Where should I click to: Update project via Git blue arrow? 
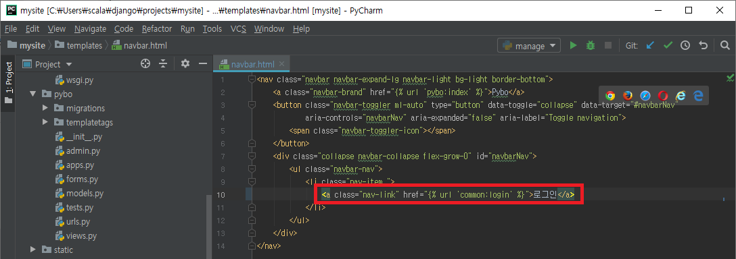click(x=650, y=45)
